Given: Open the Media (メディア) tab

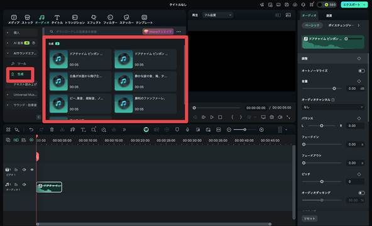Looking at the screenshot, I should click(14, 19).
